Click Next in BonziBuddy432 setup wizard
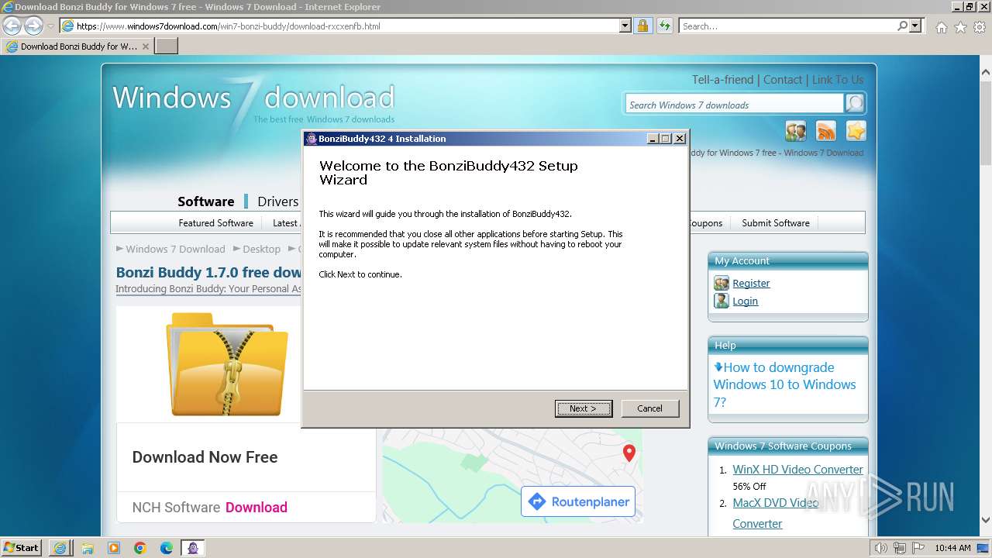 [x=584, y=408]
